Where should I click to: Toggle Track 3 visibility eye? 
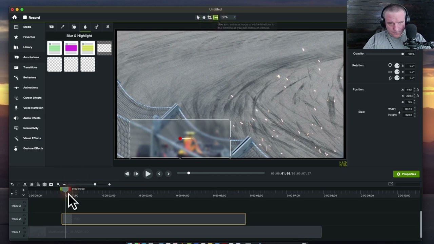[24, 202]
